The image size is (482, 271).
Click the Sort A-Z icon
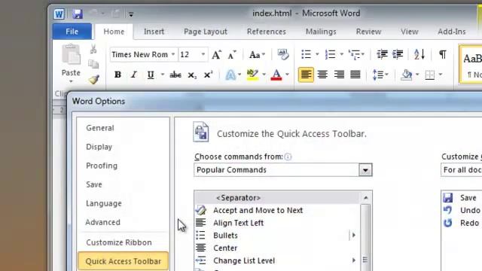pos(419,54)
